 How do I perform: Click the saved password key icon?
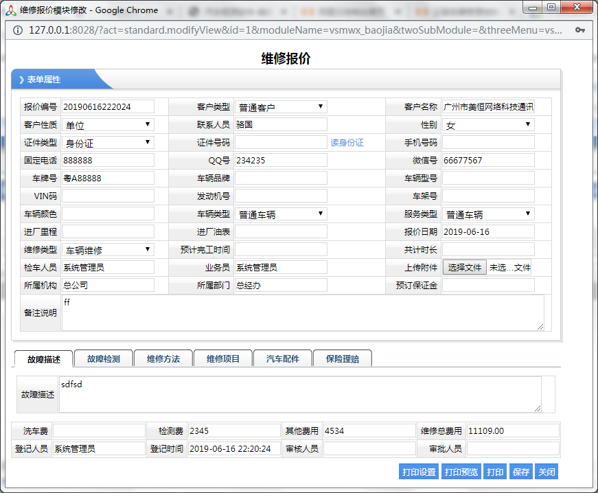[x=580, y=30]
